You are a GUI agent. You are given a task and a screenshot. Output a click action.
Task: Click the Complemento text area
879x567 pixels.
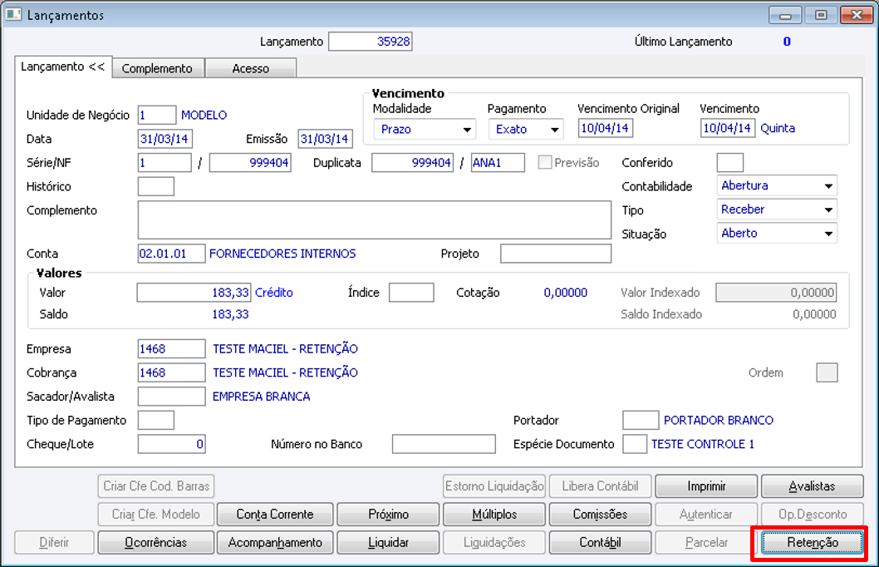tap(374, 219)
